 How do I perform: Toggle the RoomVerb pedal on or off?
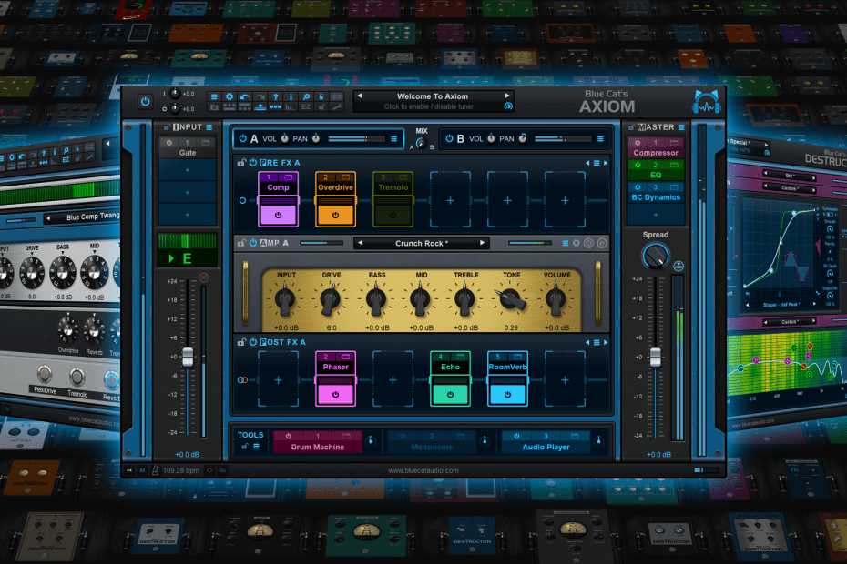pos(506,393)
